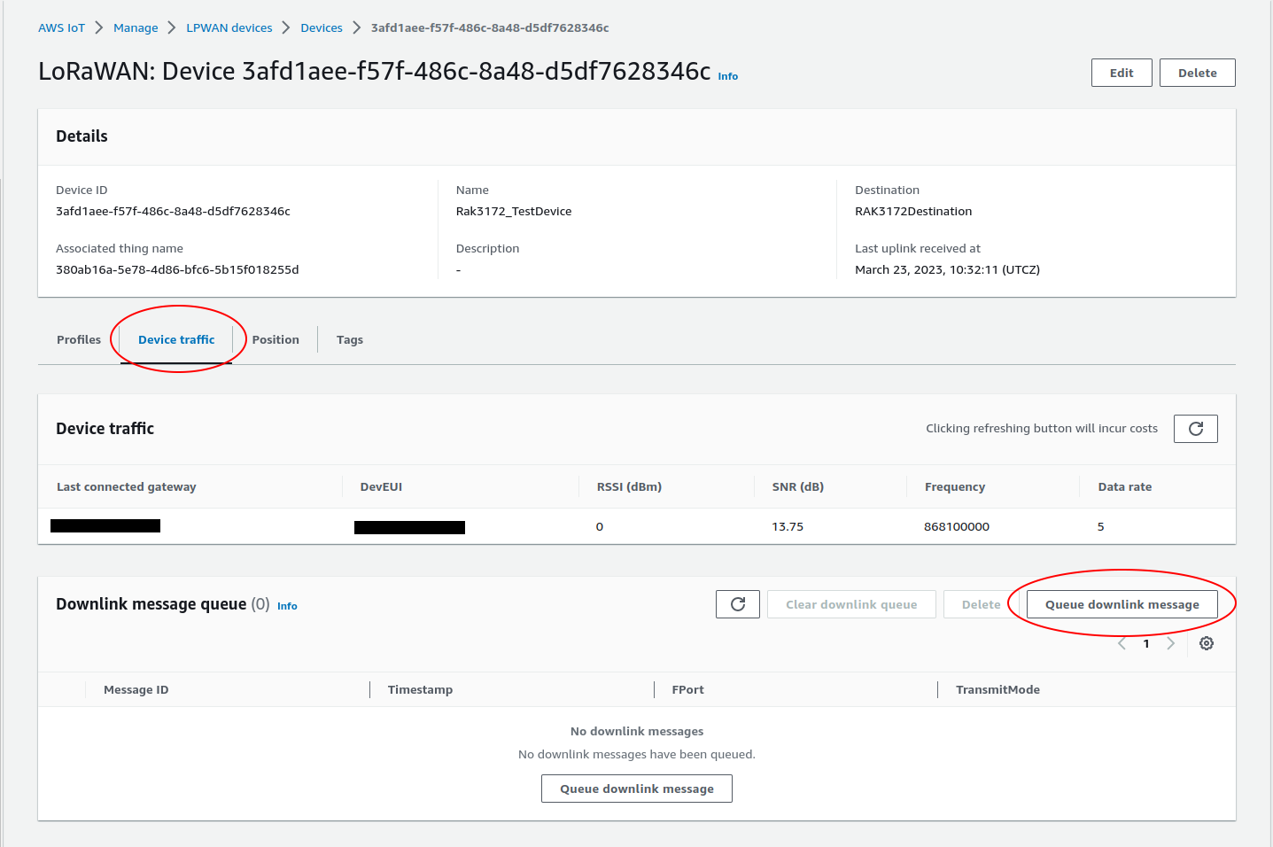Go to LPWAN devices breadcrumb
Screen dimensions: 1273x847
[229, 27]
